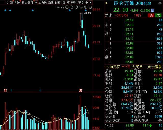Toggle the chart lock icon
The width and height of the screenshot is (163, 130).
click(x=72, y=7)
